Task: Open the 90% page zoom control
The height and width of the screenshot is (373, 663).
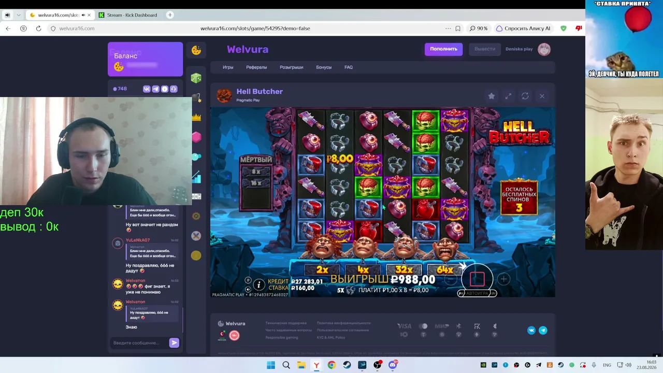Action: 479,28
